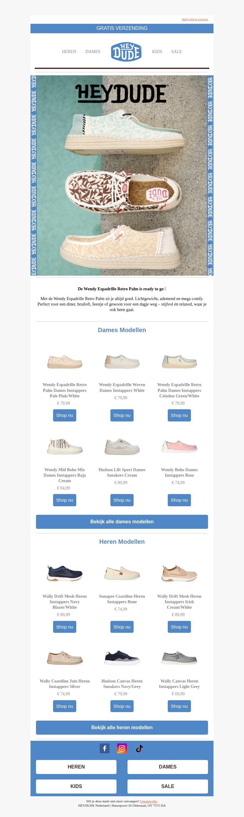This screenshot has height=817, width=244.
Task: Click 'Bekijk alle dames modellen' button
Action: pyautogui.click(x=122, y=522)
